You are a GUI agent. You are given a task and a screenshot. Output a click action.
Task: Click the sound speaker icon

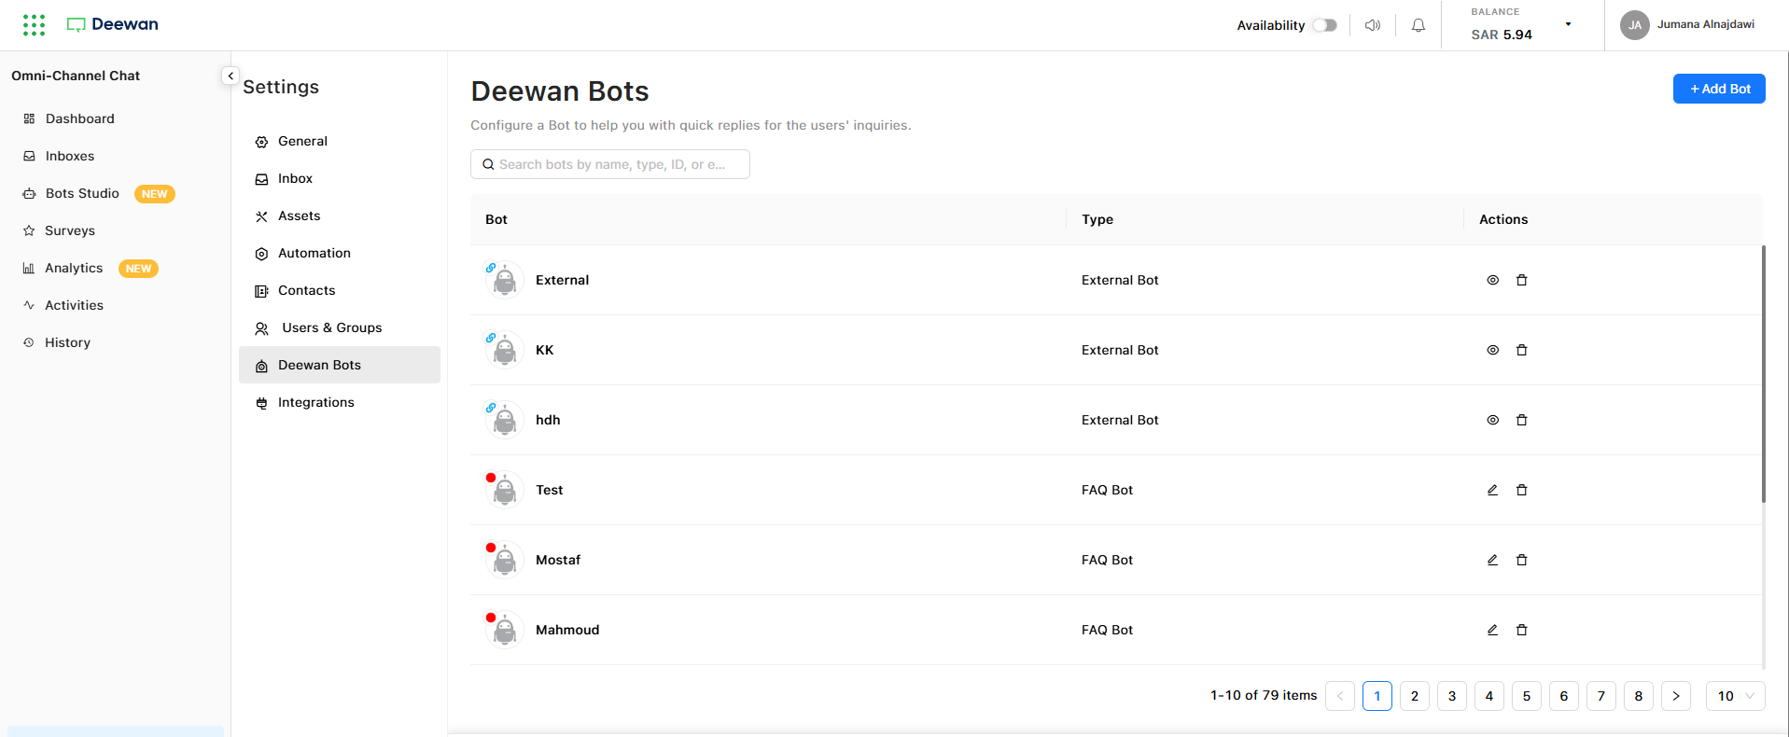tap(1373, 25)
